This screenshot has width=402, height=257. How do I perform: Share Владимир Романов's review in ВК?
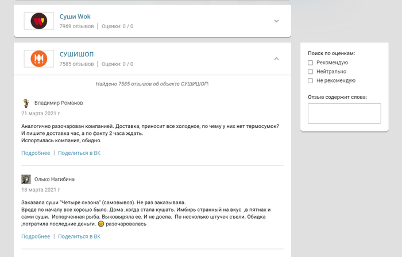click(x=79, y=153)
